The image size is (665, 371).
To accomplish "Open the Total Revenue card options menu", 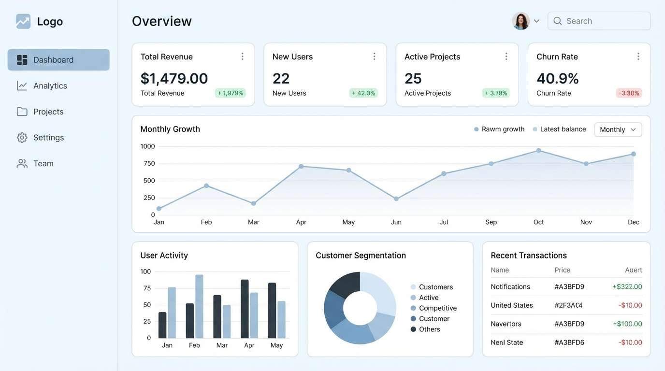I will [242, 56].
